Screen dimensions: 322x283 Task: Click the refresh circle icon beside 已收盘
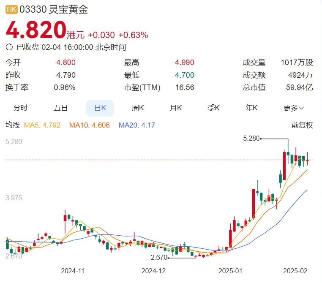[x=9, y=47]
